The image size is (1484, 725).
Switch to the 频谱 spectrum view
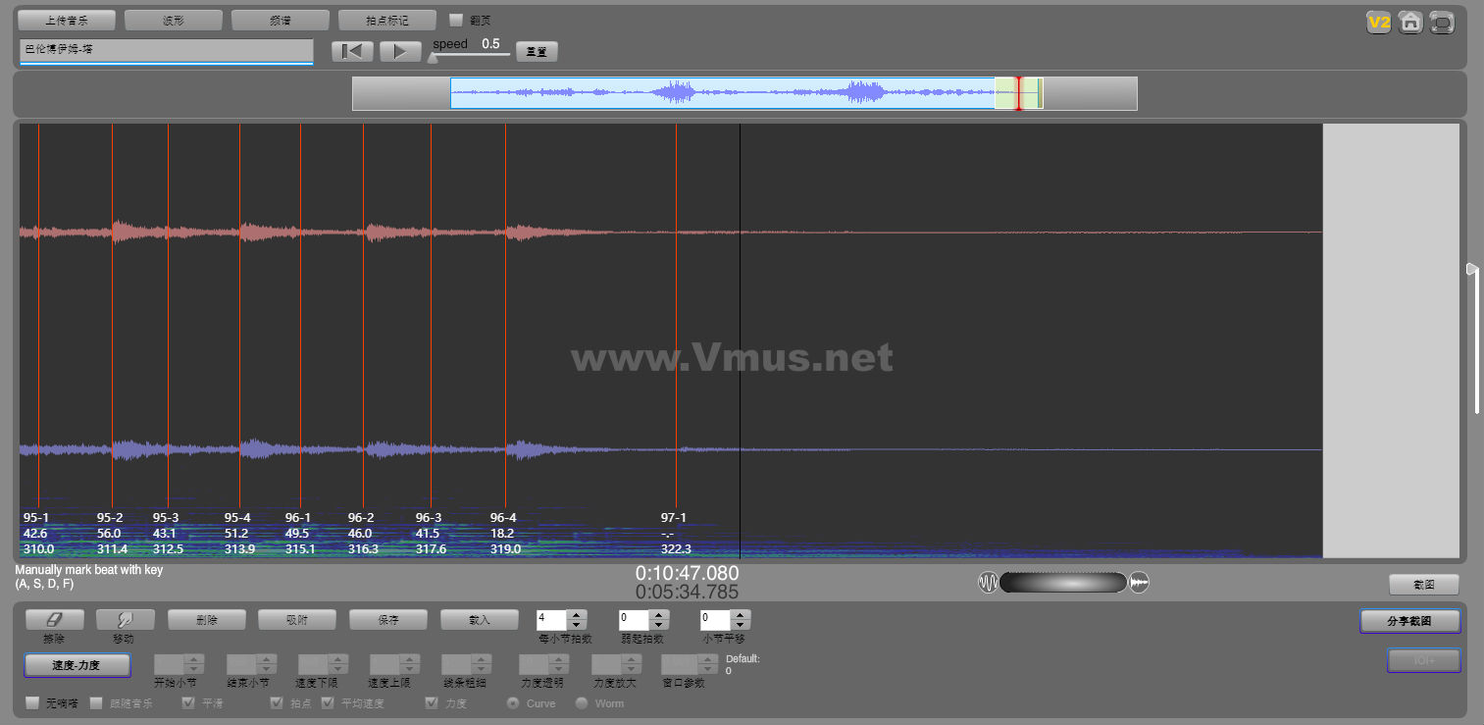click(x=280, y=20)
